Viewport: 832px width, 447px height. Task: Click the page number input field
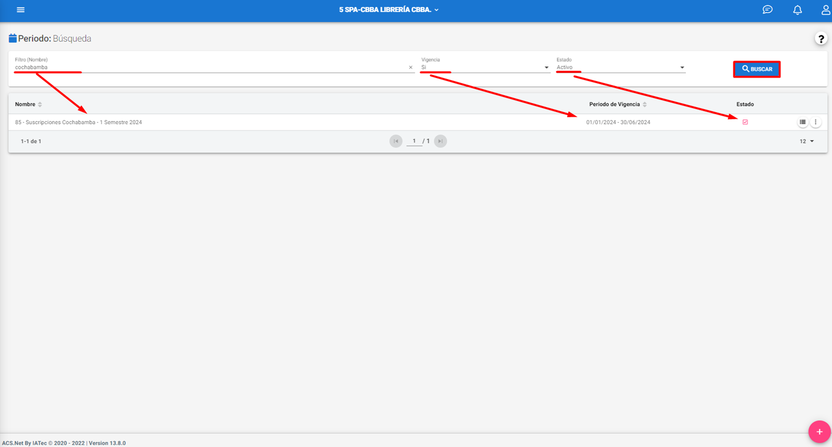[414, 141]
